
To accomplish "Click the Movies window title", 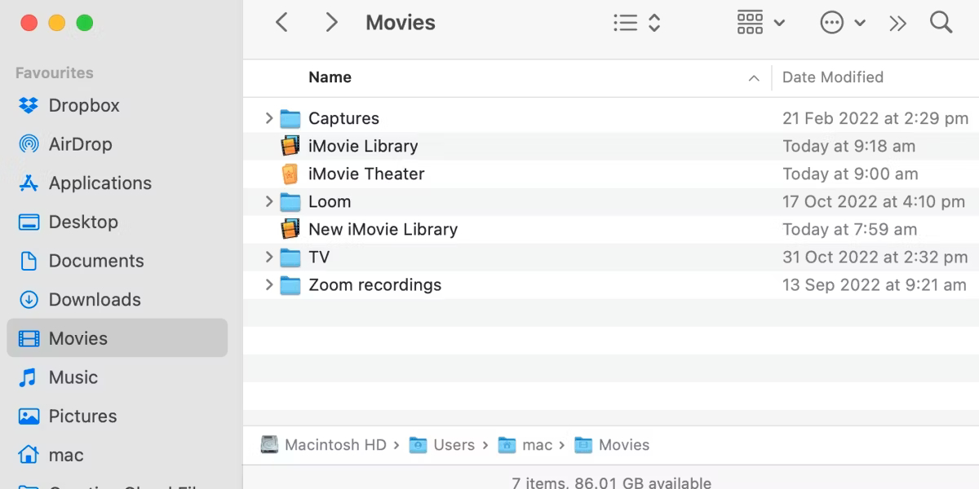I will [x=401, y=23].
